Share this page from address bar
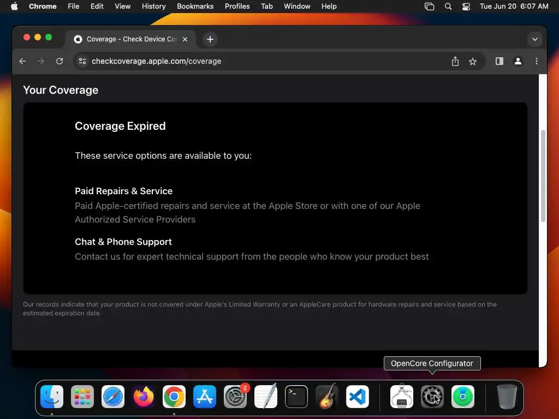Screen dimensions: 559x419 point(455,61)
